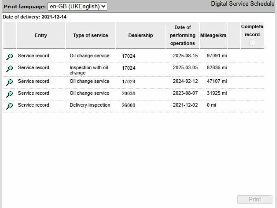
Task: Open details for the 2025-08-15 service record
Action: coord(9,56)
